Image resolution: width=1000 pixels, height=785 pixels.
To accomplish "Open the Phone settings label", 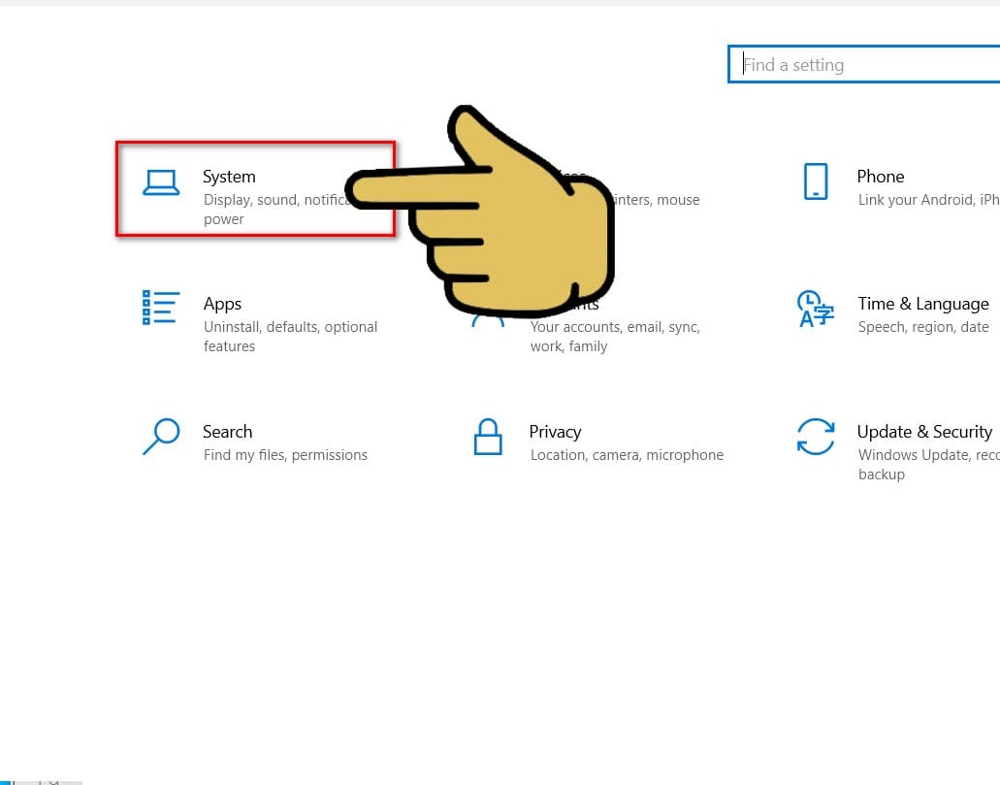I will (x=880, y=177).
